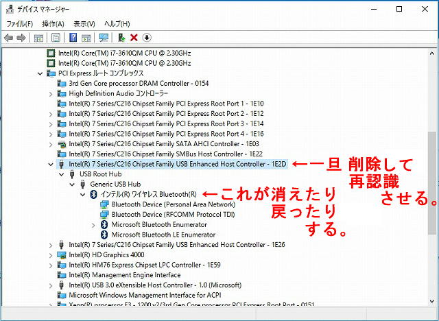
Task: Click the Bluetooth icon of インテル(R) ワイヤレス Bluetooth(R)
Action: coord(93,194)
